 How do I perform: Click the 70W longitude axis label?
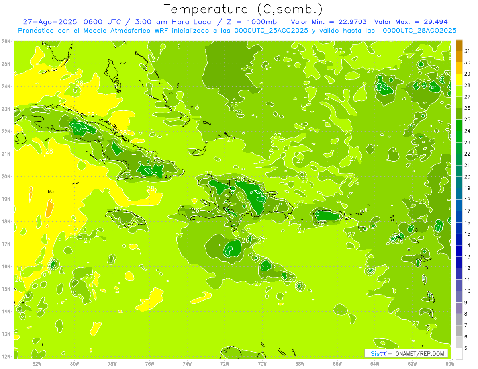[x=262, y=363]
